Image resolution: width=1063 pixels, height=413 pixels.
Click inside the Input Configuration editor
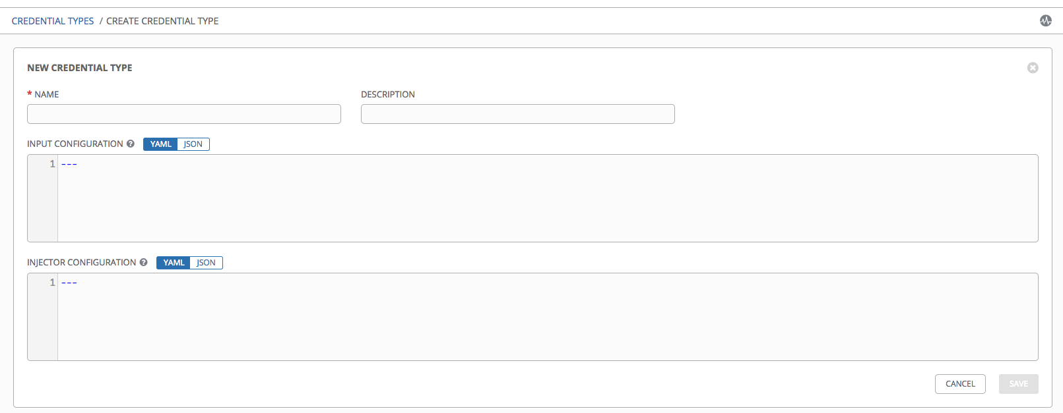coord(548,198)
